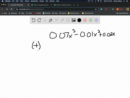The image size is (130, 98).
Task: Open the History menu
Action: click(27, 1)
